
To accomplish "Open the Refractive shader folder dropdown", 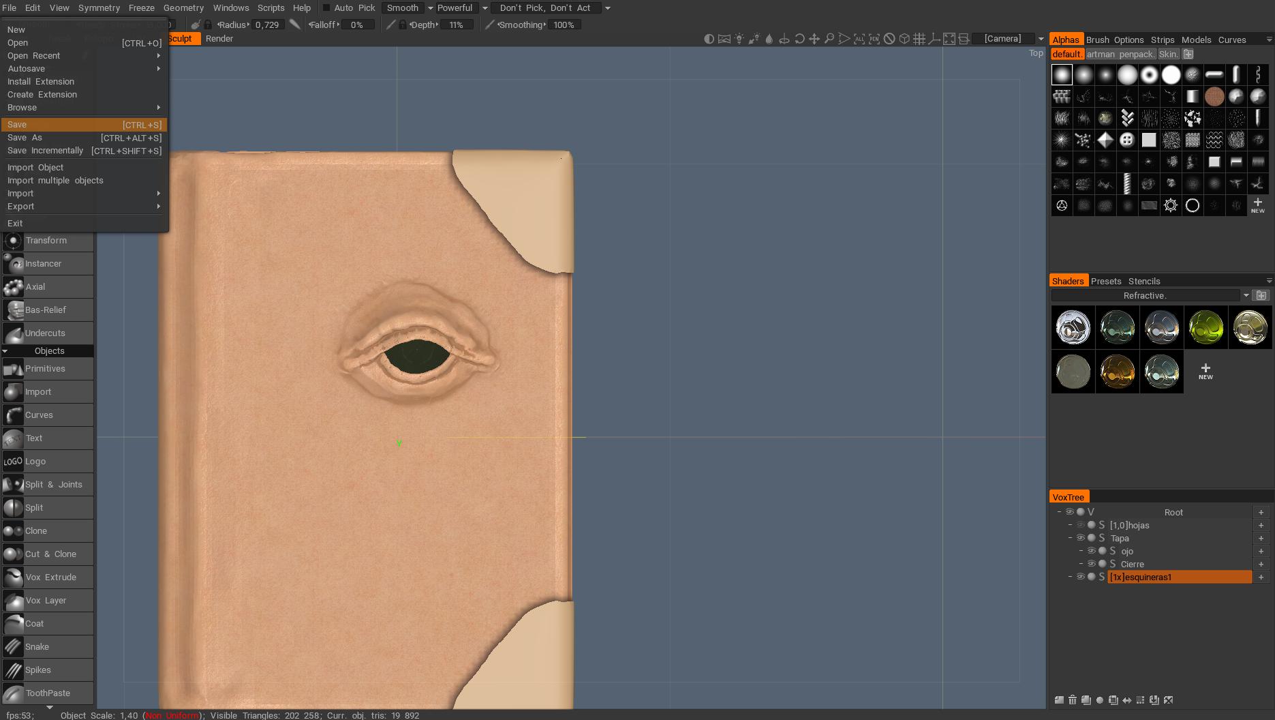I will tap(1246, 295).
